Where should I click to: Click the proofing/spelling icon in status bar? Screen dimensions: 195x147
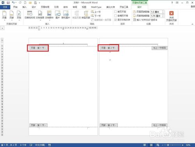(31, 145)
